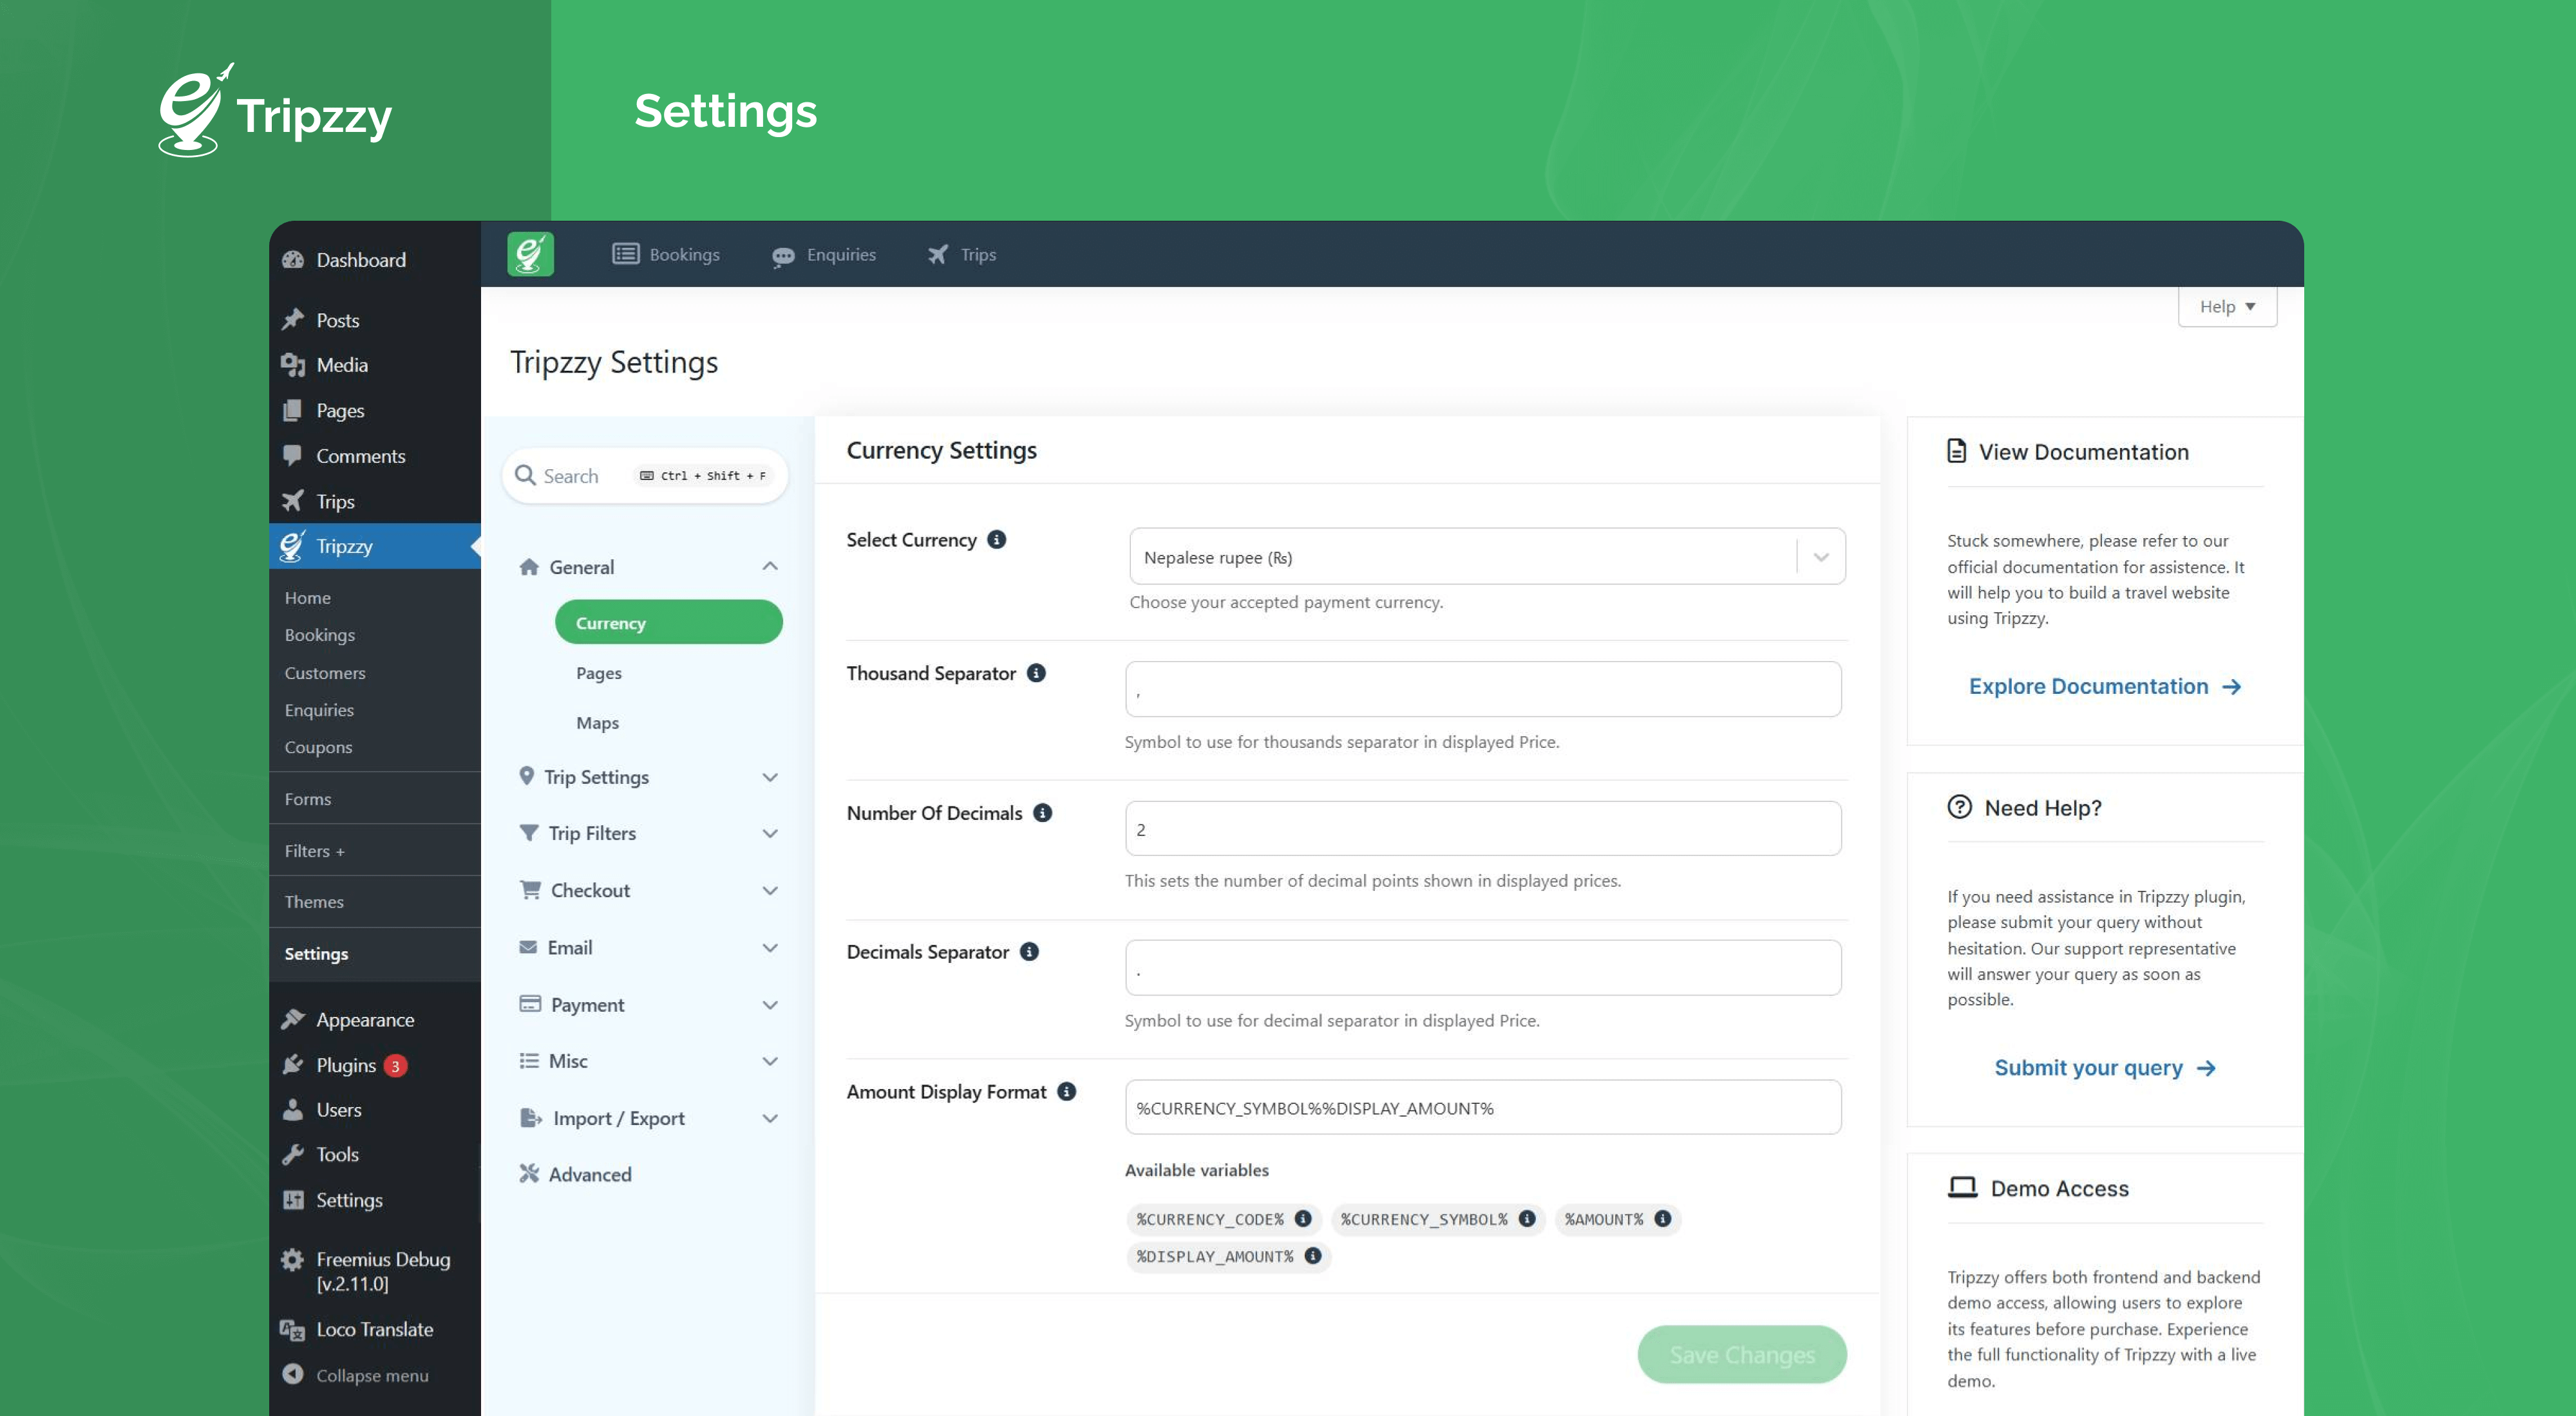Viewport: 2576px width, 1416px height.
Task: Open Enquiries from the top navigation bar
Action: (824, 255)
